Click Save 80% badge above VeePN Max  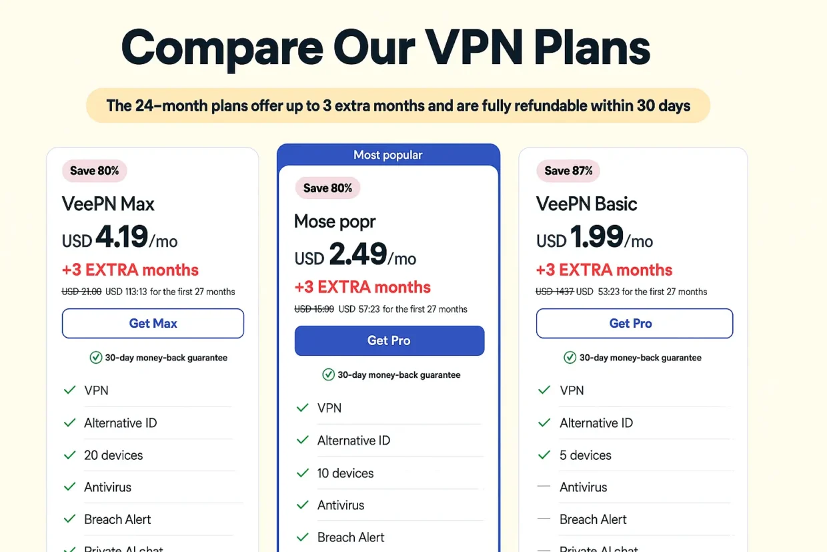point(94,171)
